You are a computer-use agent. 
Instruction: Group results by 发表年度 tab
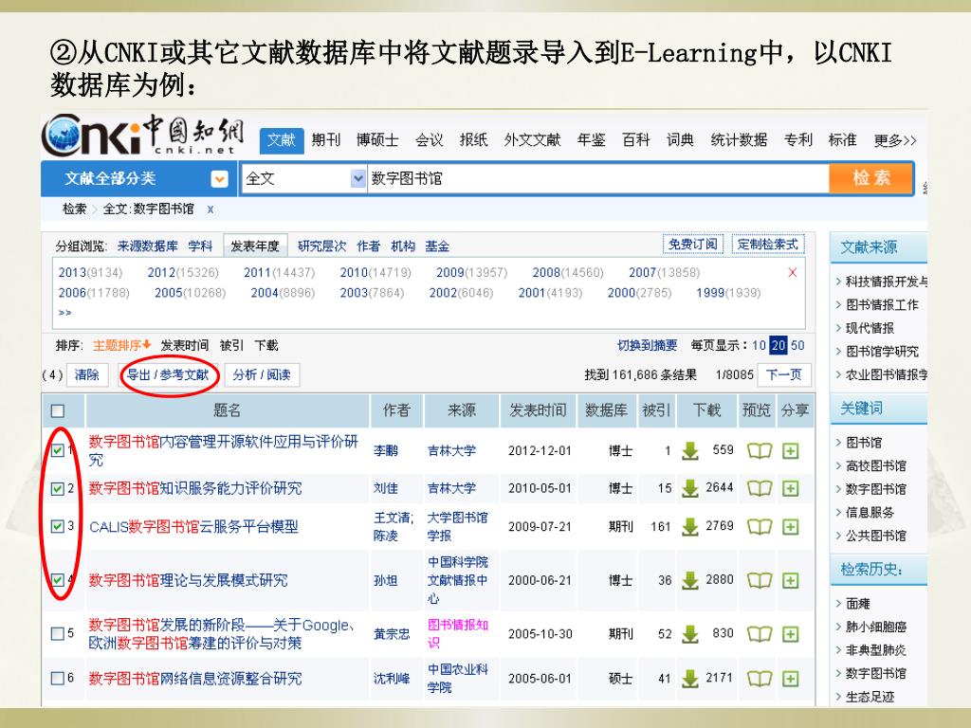point(255,246)
